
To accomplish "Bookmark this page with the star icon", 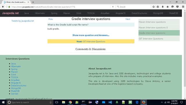I will click(x=153, y=7).
